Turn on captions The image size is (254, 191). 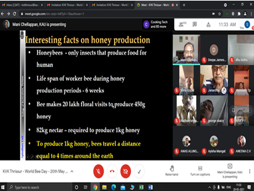pos(200,171)
